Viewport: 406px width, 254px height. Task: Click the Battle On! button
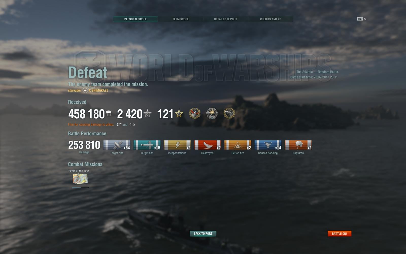[x=340, y=233]
